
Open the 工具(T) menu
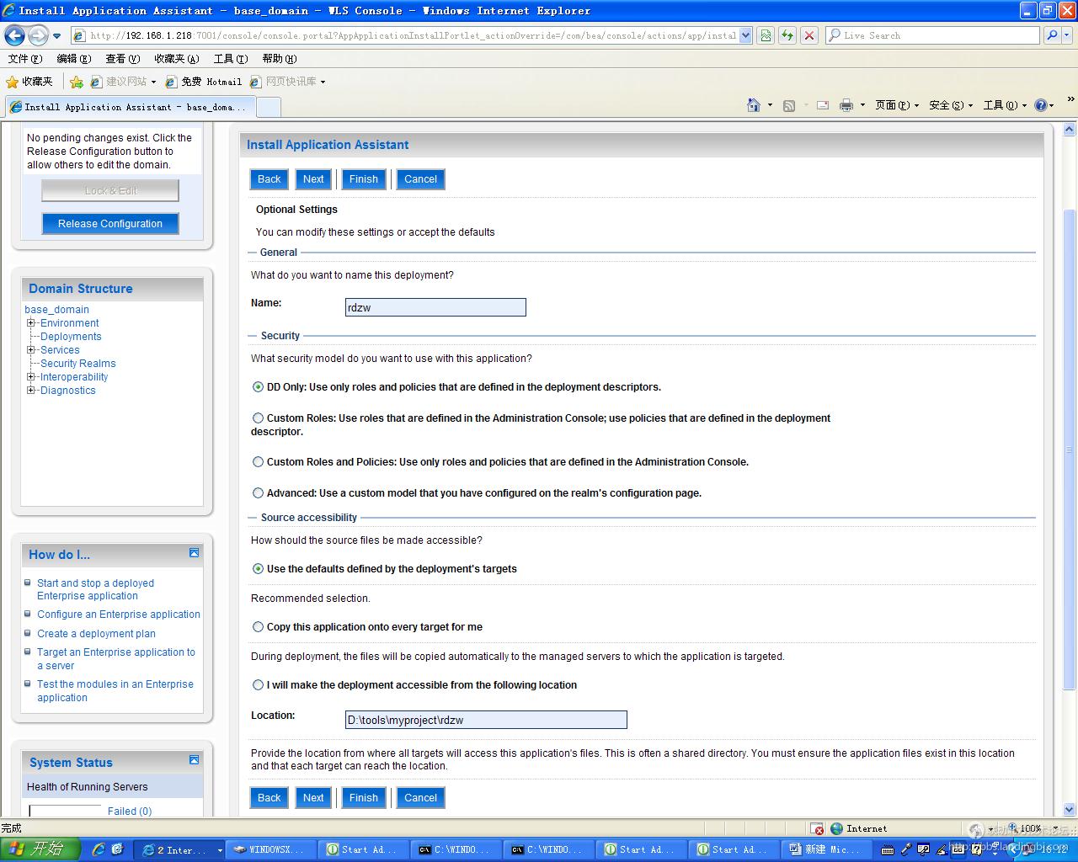(x=230, y=59)
